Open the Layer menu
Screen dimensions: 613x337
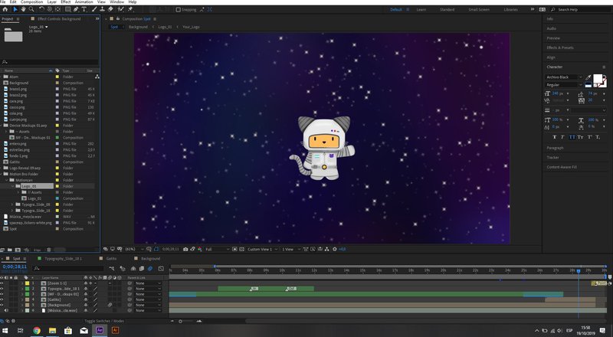coord(51,2)
